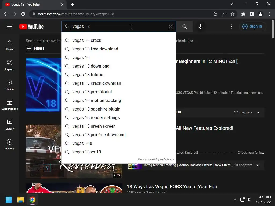The height and width of the screenshot is (206, 275).
Task: Open network status icon in system tray
Action: [243, 200]
